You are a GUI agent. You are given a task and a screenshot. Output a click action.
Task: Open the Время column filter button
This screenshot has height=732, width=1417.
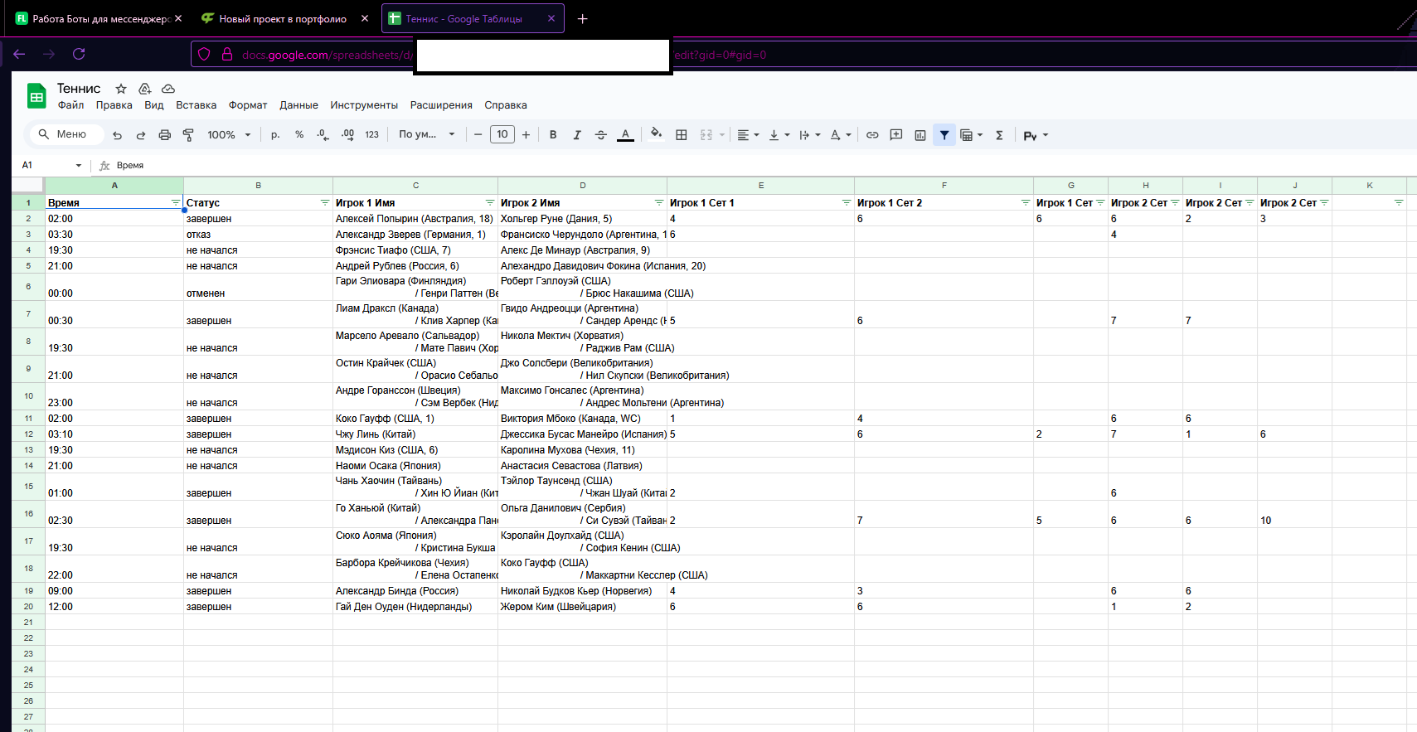tap(176, 203)
